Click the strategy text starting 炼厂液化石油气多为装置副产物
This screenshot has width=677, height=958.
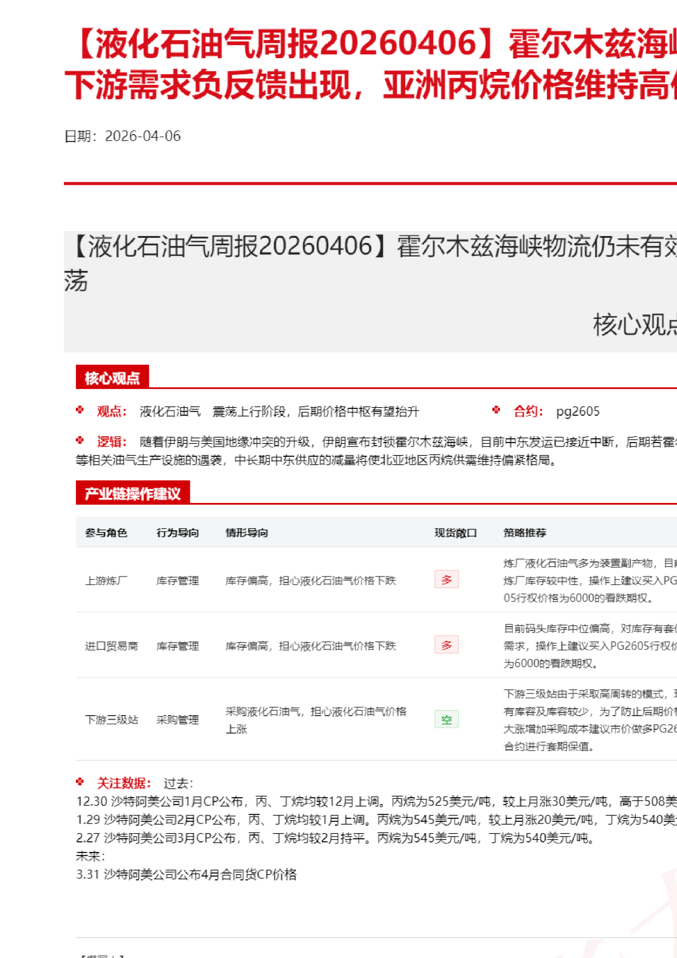[x=590, y=581]
